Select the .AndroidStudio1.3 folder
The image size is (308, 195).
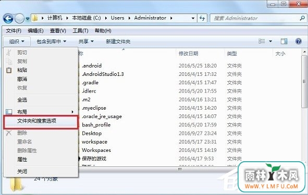click(103, 74)
